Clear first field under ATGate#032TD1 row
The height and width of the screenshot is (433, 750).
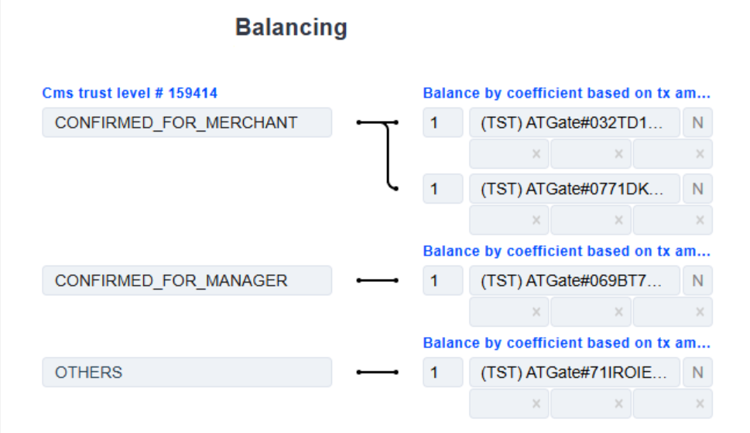tap(536, 154)
